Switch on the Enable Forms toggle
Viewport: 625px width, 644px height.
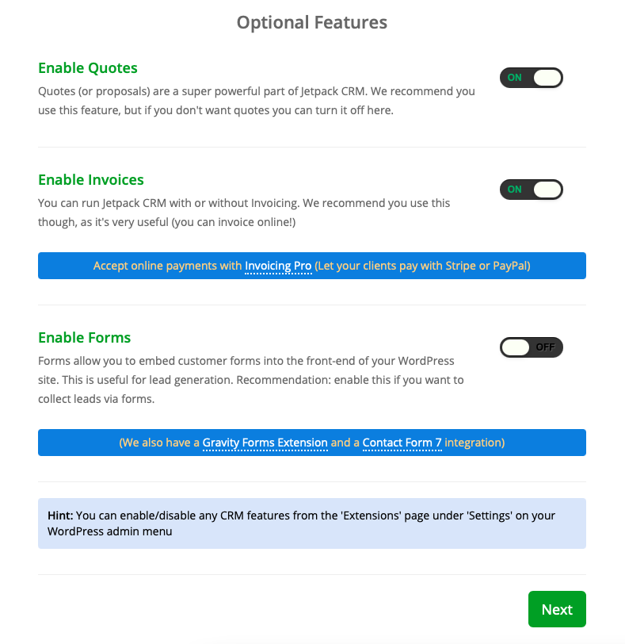click(x=531, y=347)
